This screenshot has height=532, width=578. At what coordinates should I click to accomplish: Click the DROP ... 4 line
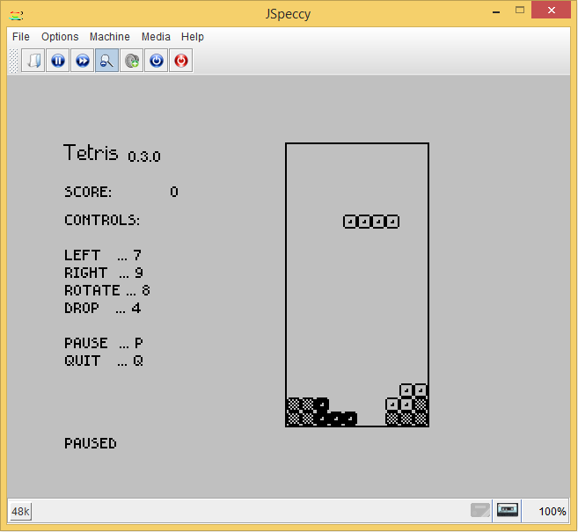[x=102, y=308]
